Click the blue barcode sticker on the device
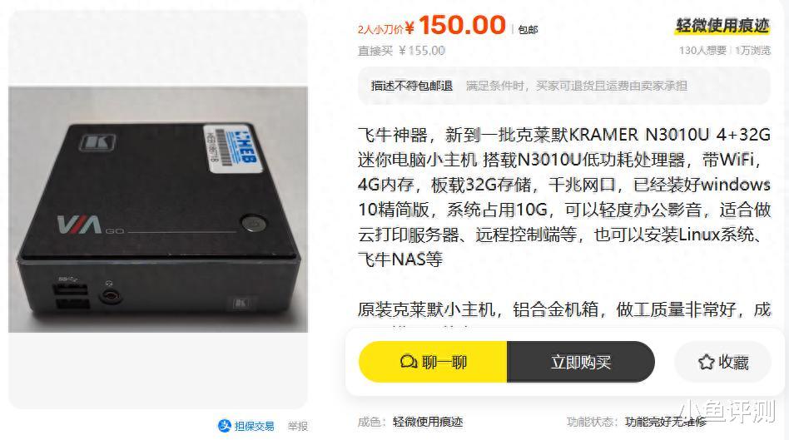Image resolution: width=789 pixels, height=440 pixels. point(233,149)
